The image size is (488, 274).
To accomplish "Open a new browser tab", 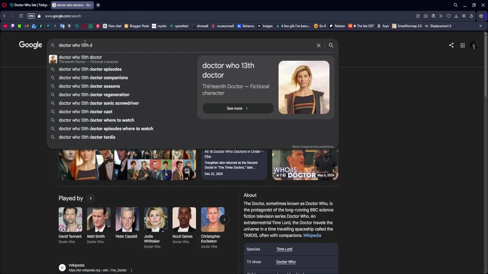I will (x=98, y=5).
